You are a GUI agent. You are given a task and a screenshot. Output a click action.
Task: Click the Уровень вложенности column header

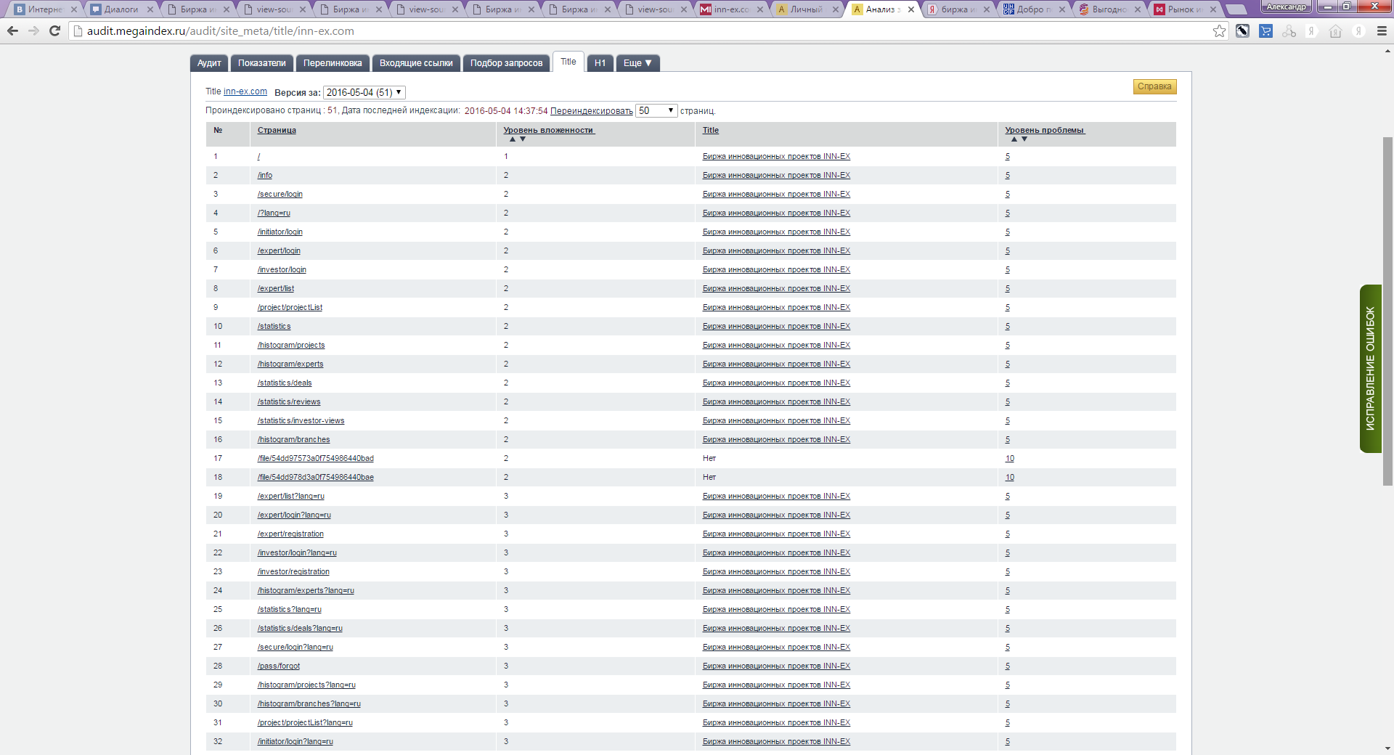549,131
